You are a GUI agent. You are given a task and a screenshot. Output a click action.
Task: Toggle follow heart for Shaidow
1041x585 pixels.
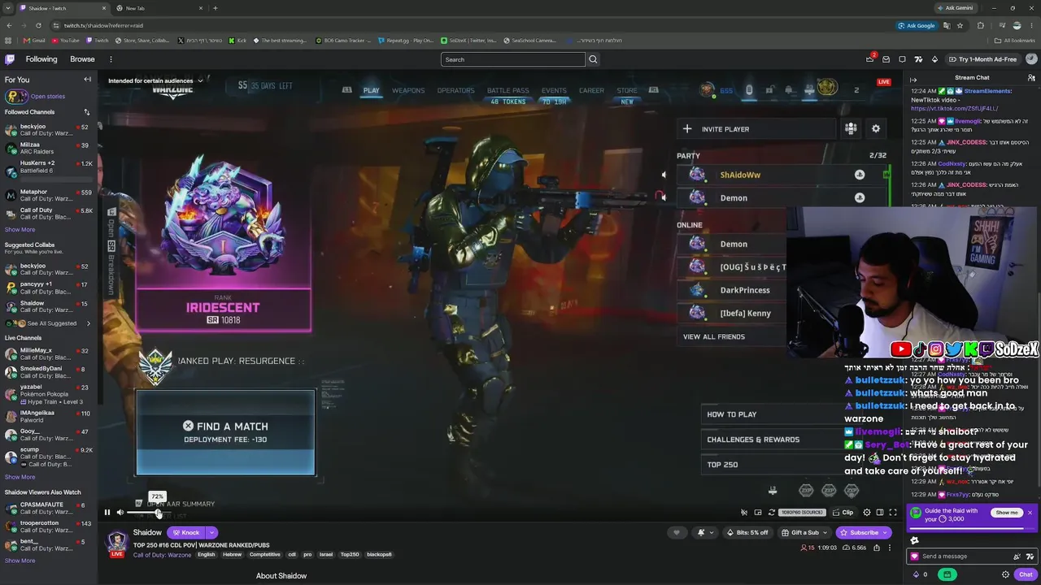(x=676, y=533)
